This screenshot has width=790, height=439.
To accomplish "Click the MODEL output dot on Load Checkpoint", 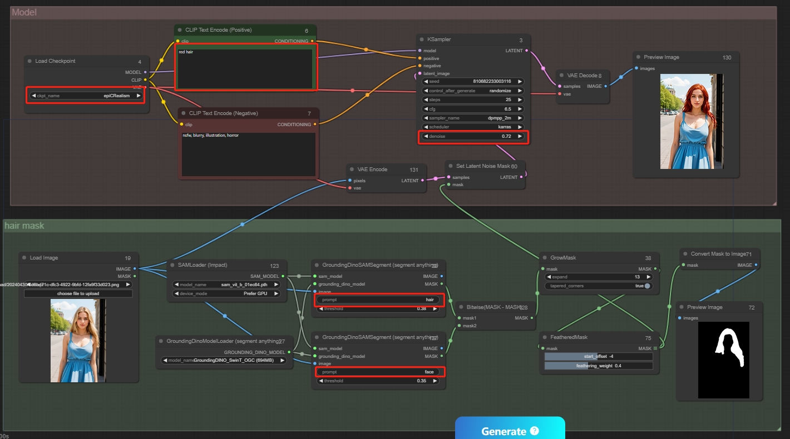I will 146,72.
